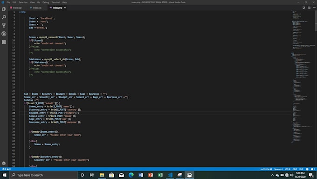The width and height of the screenshot is (317, 179).
Task: Open Word from the taskbar
Action: pos(141,175)
